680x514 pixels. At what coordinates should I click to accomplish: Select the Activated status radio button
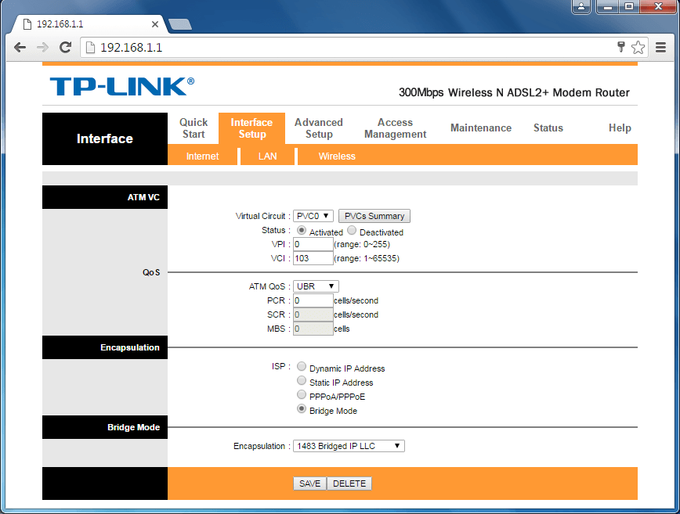pos(302,230)
